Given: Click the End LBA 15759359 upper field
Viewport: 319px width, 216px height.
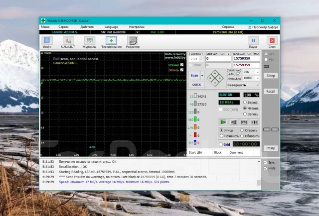Looking at the screenshot, I should pyautogui.click(x=246, y=59).
